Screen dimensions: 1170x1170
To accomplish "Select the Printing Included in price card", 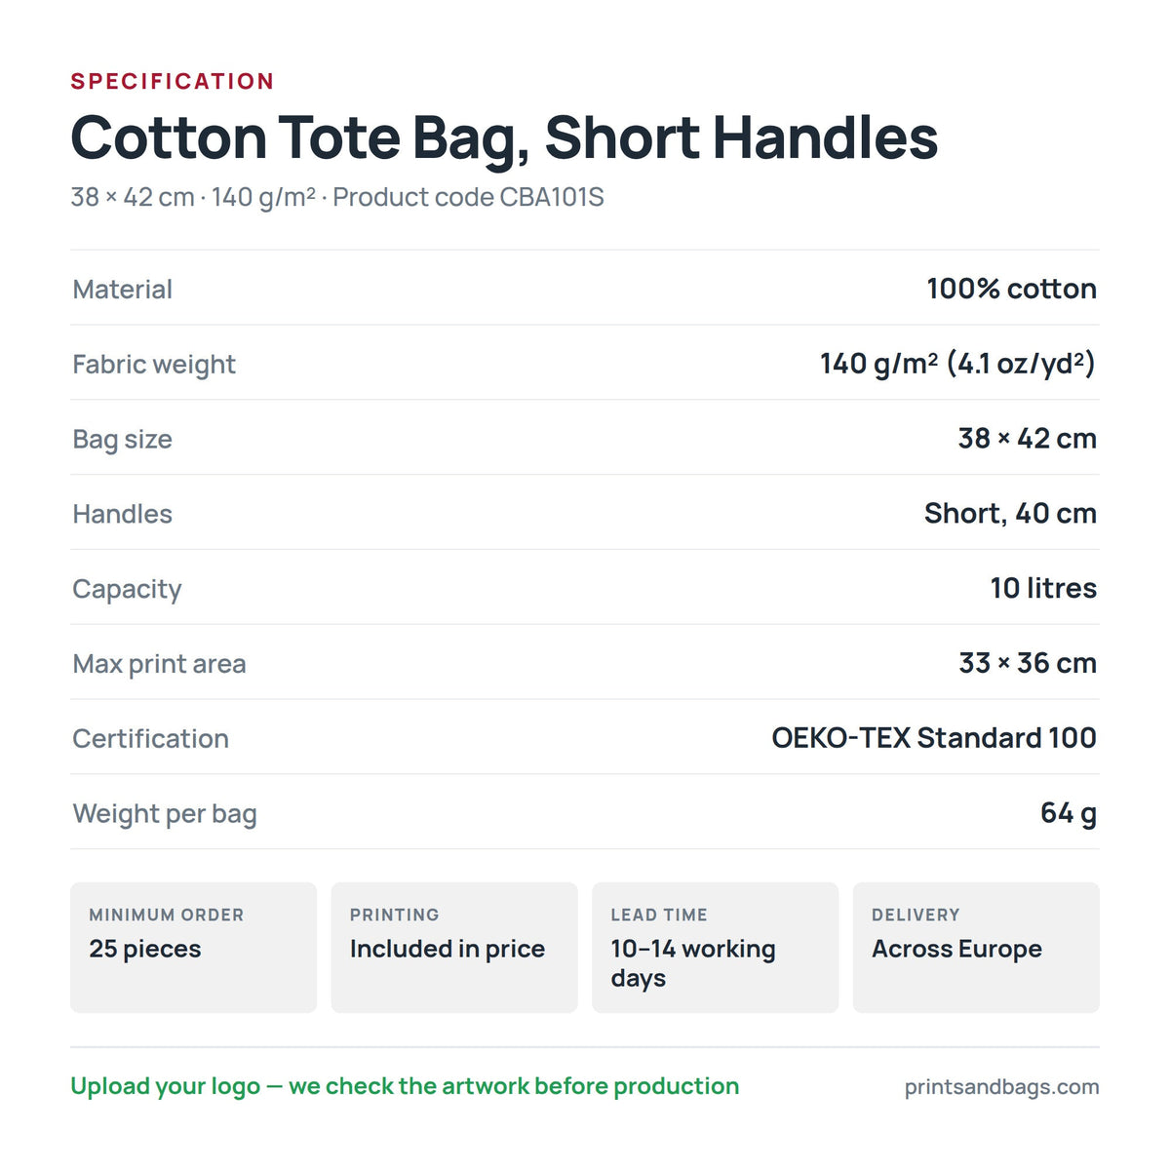I will (x=454, y=948).
